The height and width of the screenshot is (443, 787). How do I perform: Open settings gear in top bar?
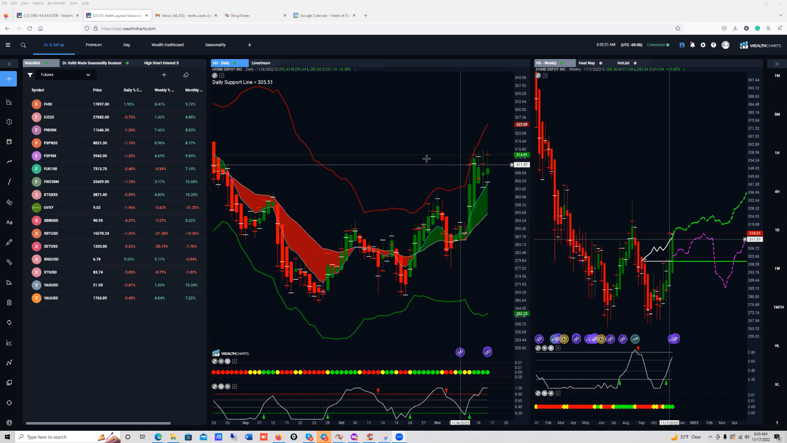tap(703, 45)
